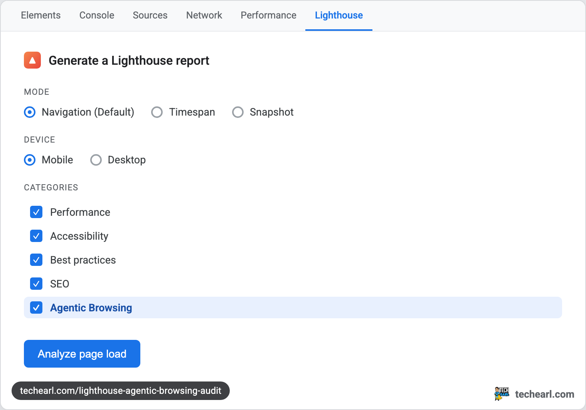Image resolution: width=586 pixels, height=410 pixels.
Task: Click the techearl.com/lighthouse-agentic-browsing-audit URL pill
Action: [121, 391]
